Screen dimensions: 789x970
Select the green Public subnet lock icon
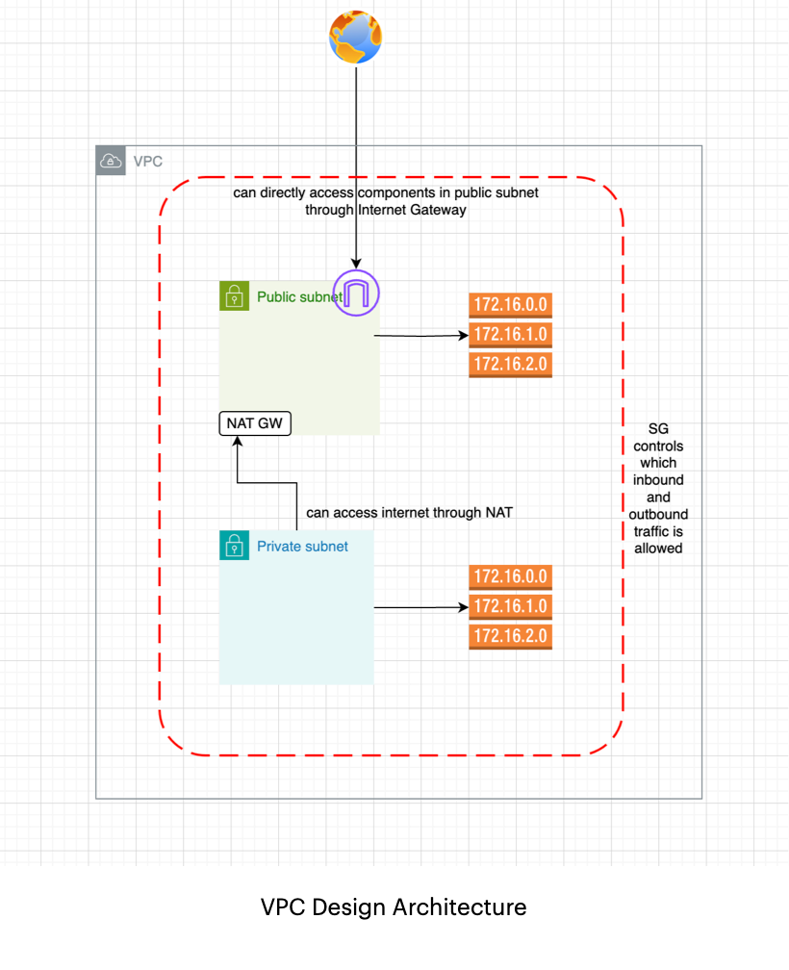pyautogui.click(x=235, y=295)
